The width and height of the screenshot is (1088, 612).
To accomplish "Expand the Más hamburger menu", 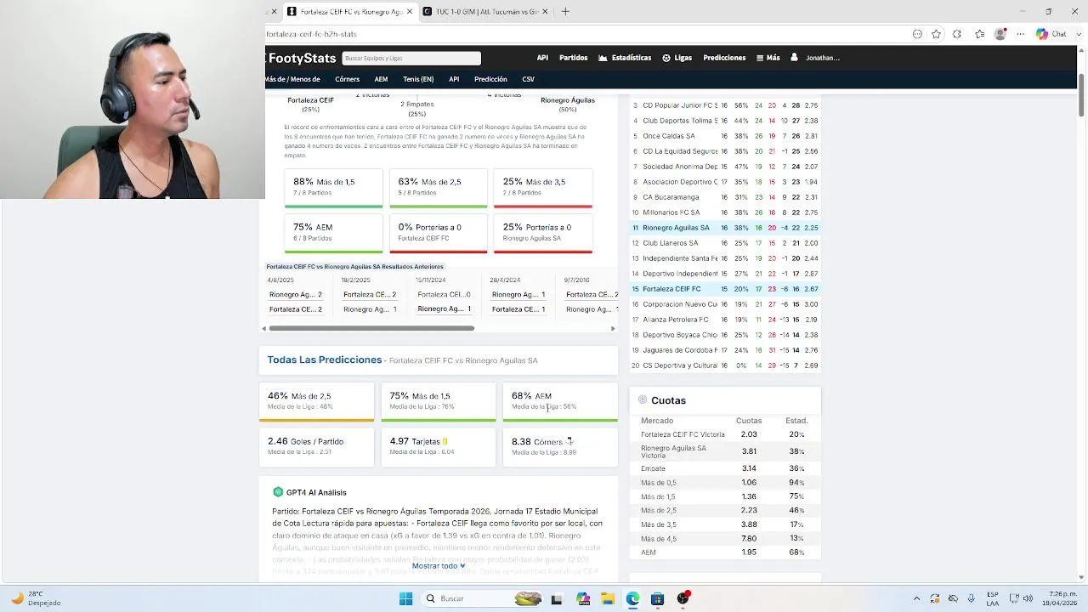I will (x=768, y=58).
